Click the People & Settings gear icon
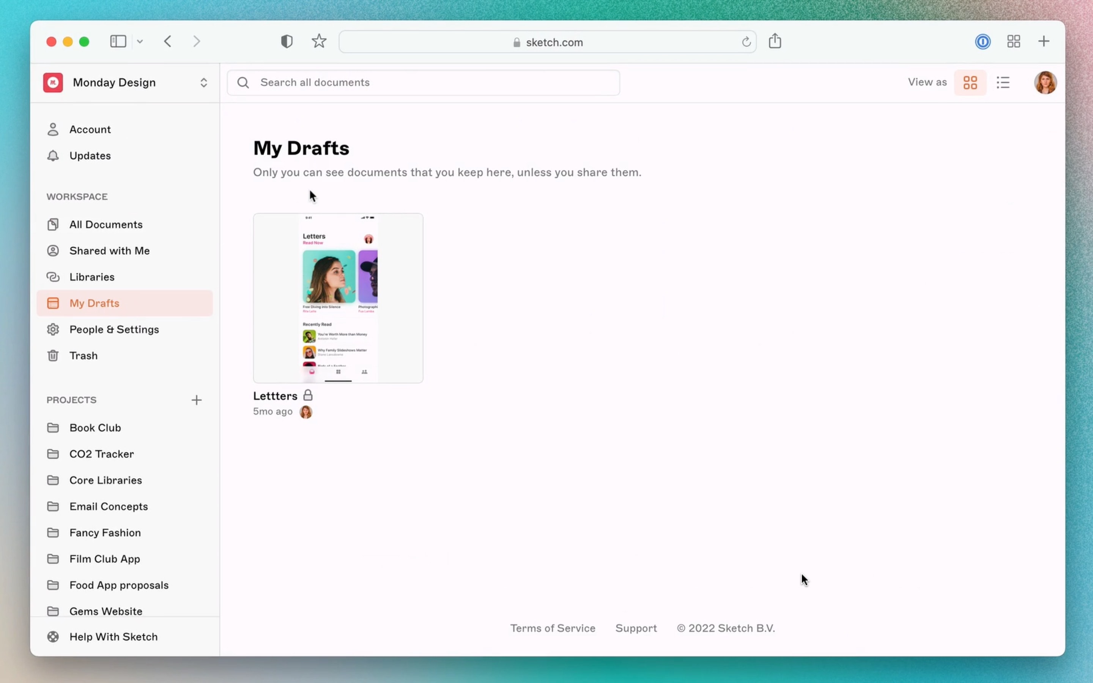The height and width of the screenshot is (683, 1093). point(53,329)
